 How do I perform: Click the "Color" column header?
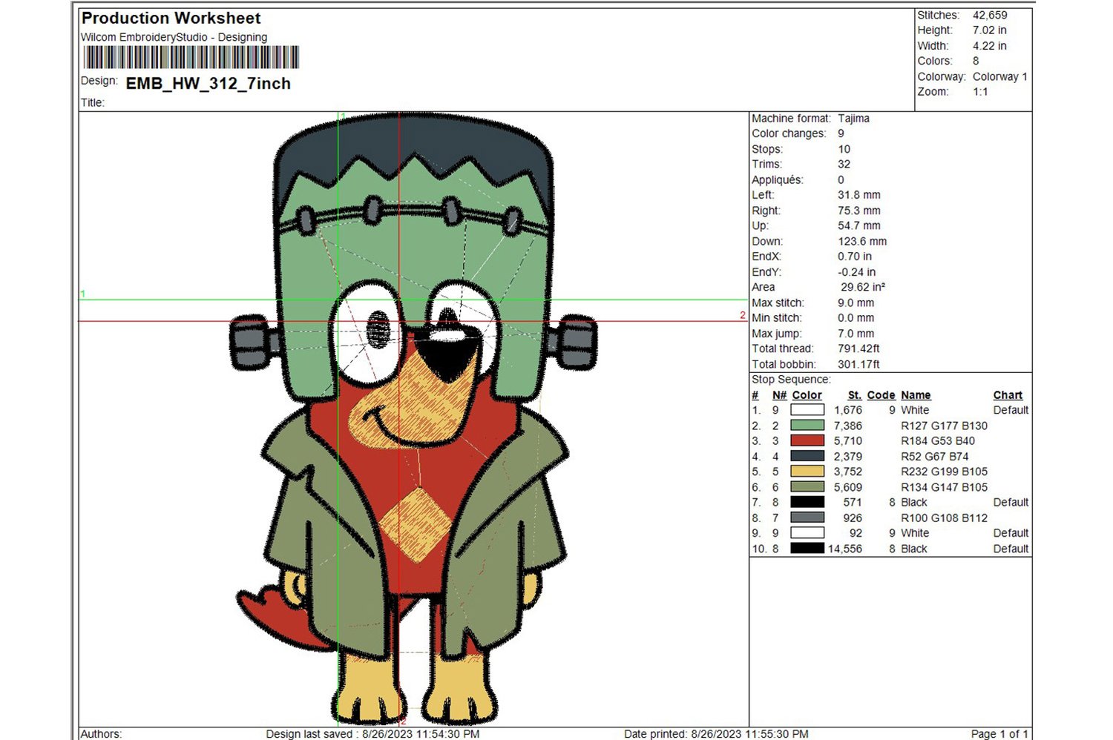807,395
